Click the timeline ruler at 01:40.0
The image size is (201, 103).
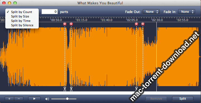pos(107,20)
